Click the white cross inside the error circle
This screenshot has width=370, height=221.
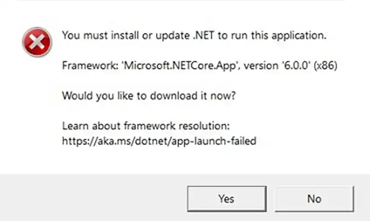[x=36, y=42]
